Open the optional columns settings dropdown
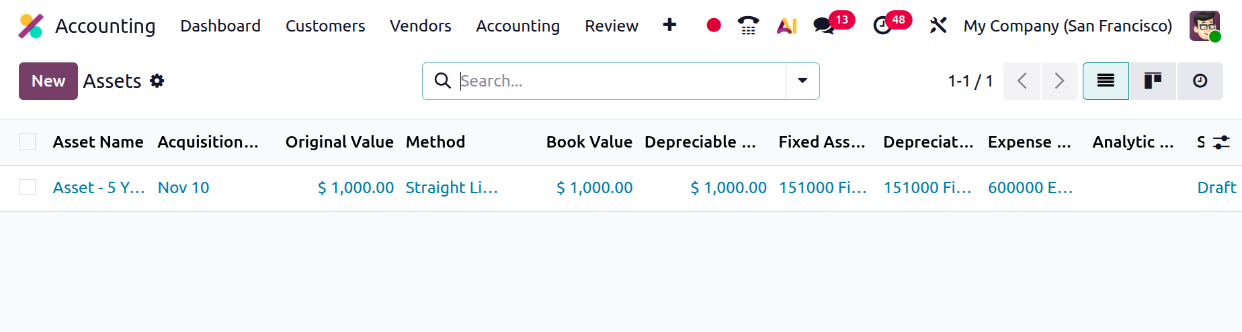The width and height of the screenshot is (1242, 332). (x=1221, y=142)
